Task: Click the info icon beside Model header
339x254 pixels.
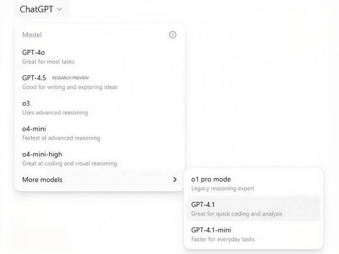Action: click(172, 35)
